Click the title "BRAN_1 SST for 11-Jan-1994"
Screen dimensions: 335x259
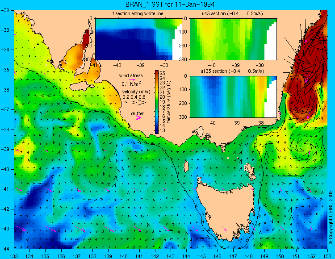coord(170,4)
